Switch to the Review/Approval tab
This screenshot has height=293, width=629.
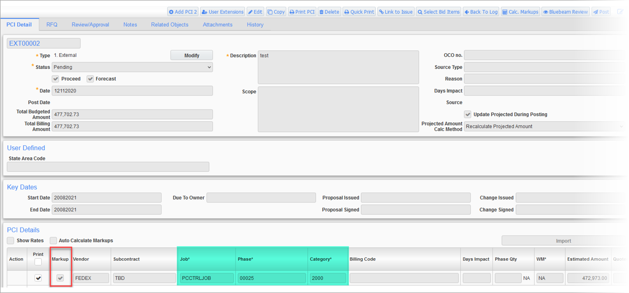click(x=90, y=25)
